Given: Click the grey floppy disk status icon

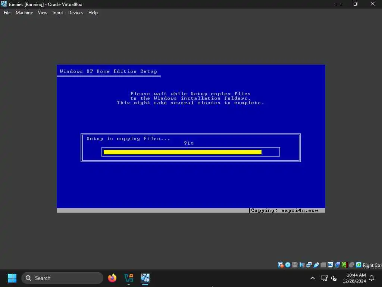Looking at the screenshot, I should [295, 265].
